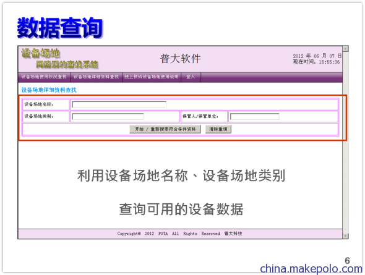Open the 设备场地使用状况查找 menu item
This screenshot has height=275, width=365.
(x=44, y=77)
